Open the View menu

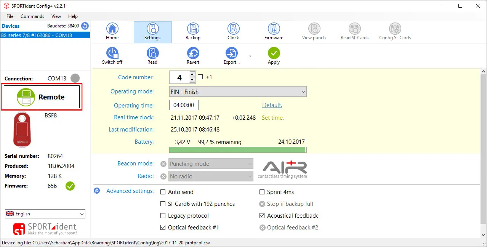pos(56,16)
